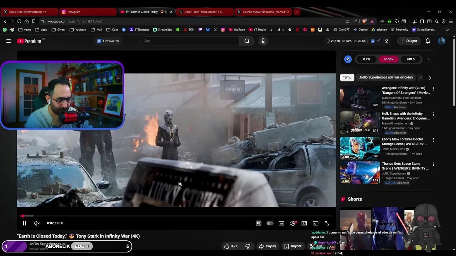
Task: Open options menu for the Dangers Of Strangers video
Action: coord(434,89)
